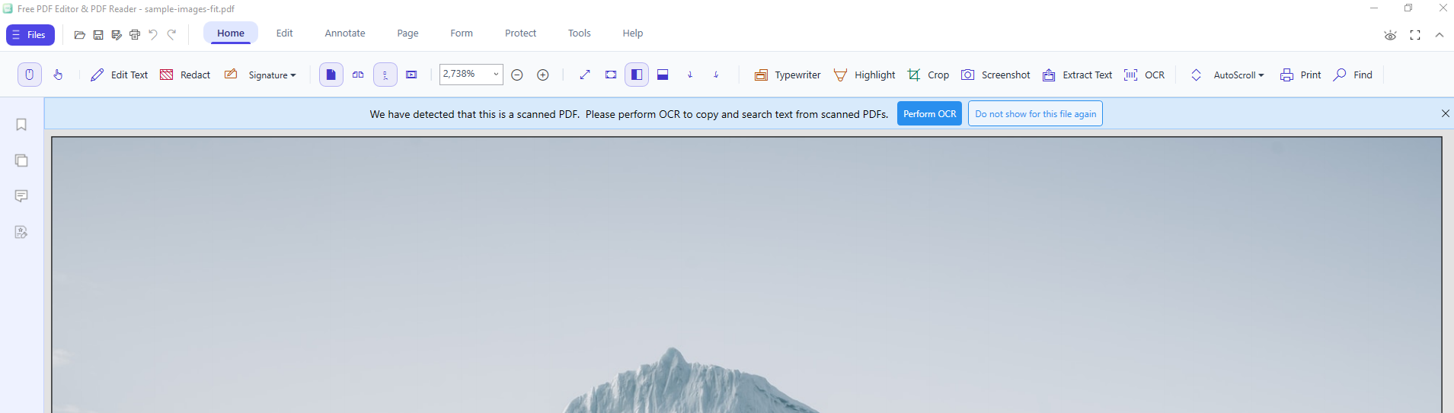Zoom out with the minus icon

(x=517, y=75)
